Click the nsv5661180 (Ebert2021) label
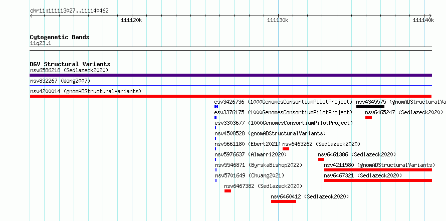 248,144
